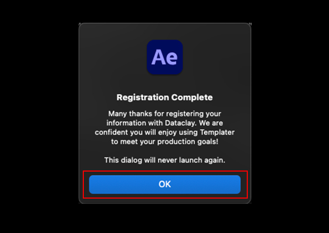Click the word Dataclay in the message
The height and width of the screenshot is (233, 329).
click(x=174, y=123)
